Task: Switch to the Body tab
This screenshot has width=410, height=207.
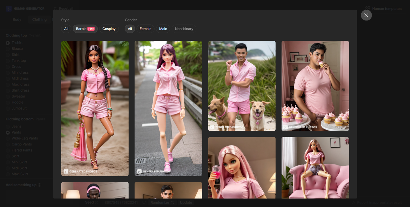Action: [x=17, y=20]
